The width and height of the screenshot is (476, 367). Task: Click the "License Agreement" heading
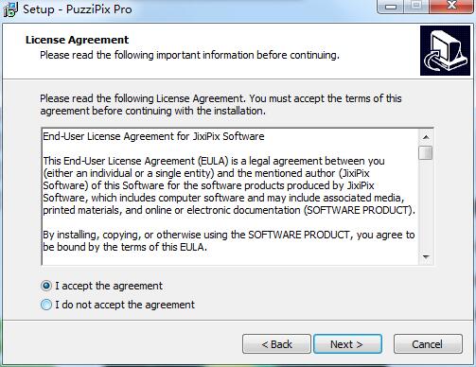(x=77, y=40)
